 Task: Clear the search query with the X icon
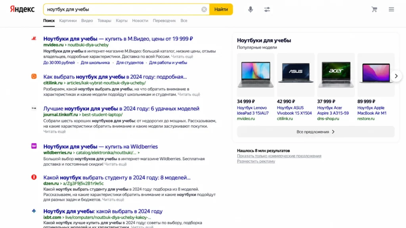pyautogui.click(x=204, y=9)
